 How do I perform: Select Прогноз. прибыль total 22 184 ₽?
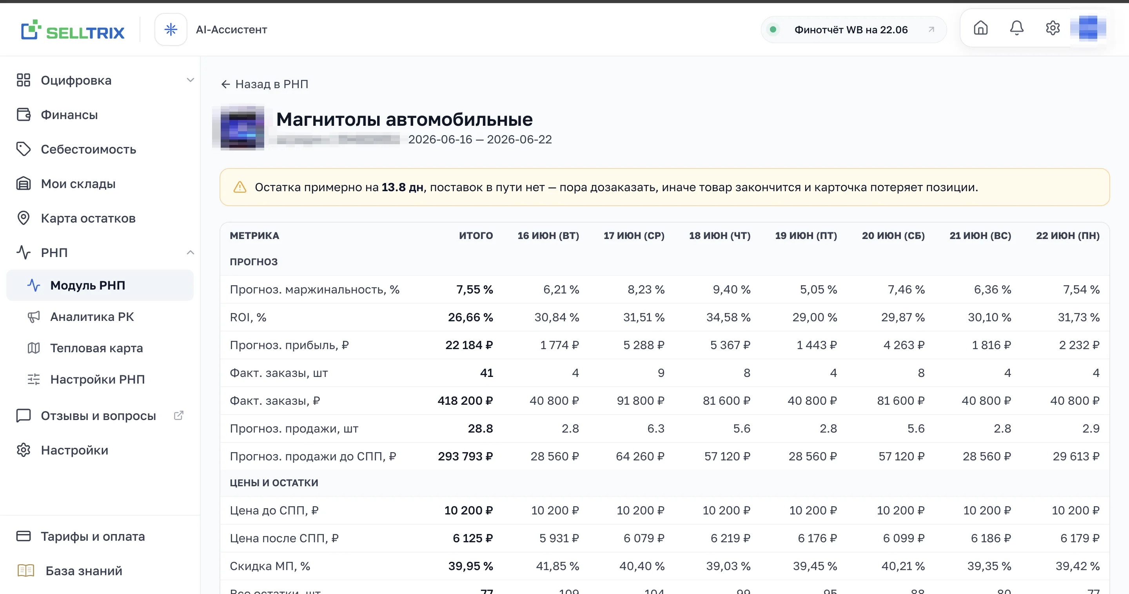(469, 345)
